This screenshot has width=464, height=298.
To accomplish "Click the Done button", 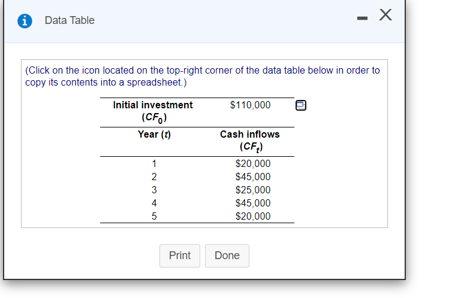I will (227, 256).
